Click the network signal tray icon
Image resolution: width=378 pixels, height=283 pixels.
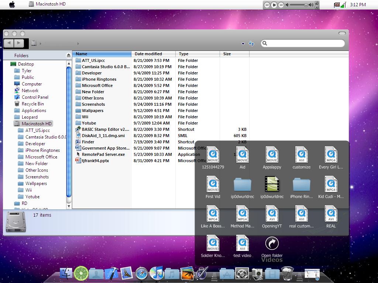[x=344, y=5]
